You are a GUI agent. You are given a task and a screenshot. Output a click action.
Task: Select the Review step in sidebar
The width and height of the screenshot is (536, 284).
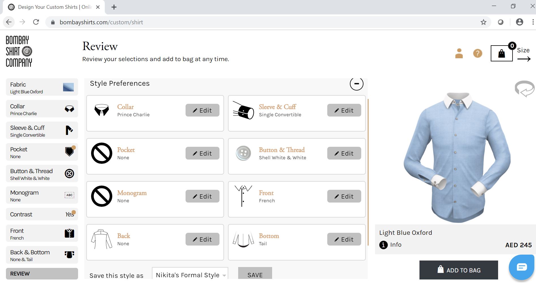tap(42, 274)
